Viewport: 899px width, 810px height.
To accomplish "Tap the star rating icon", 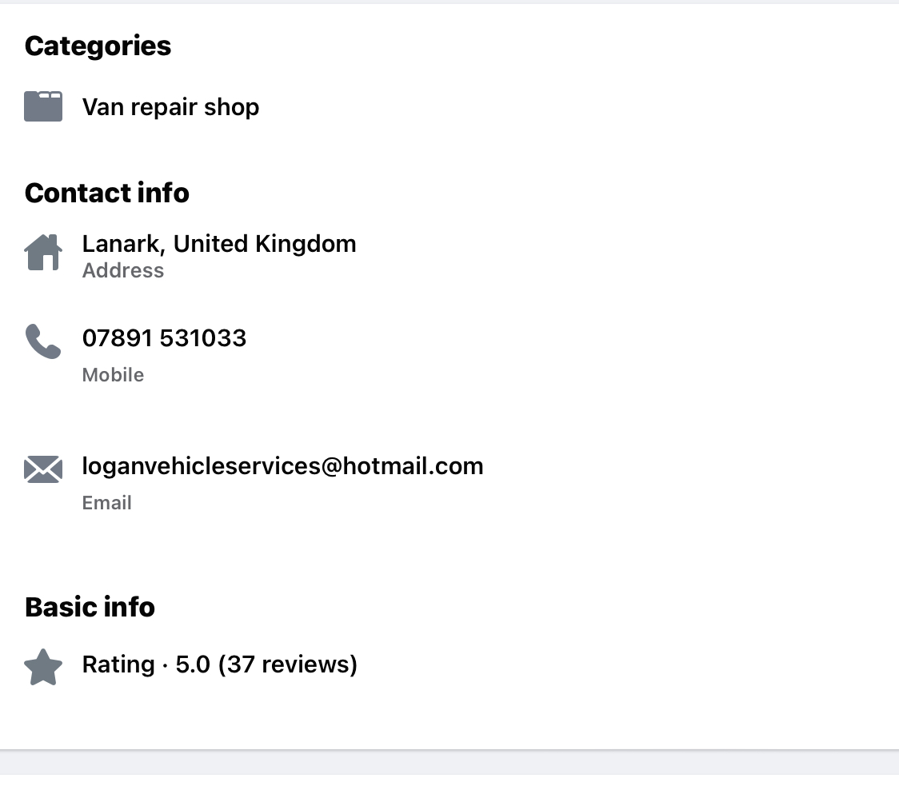I will click(x=43, y=667).
